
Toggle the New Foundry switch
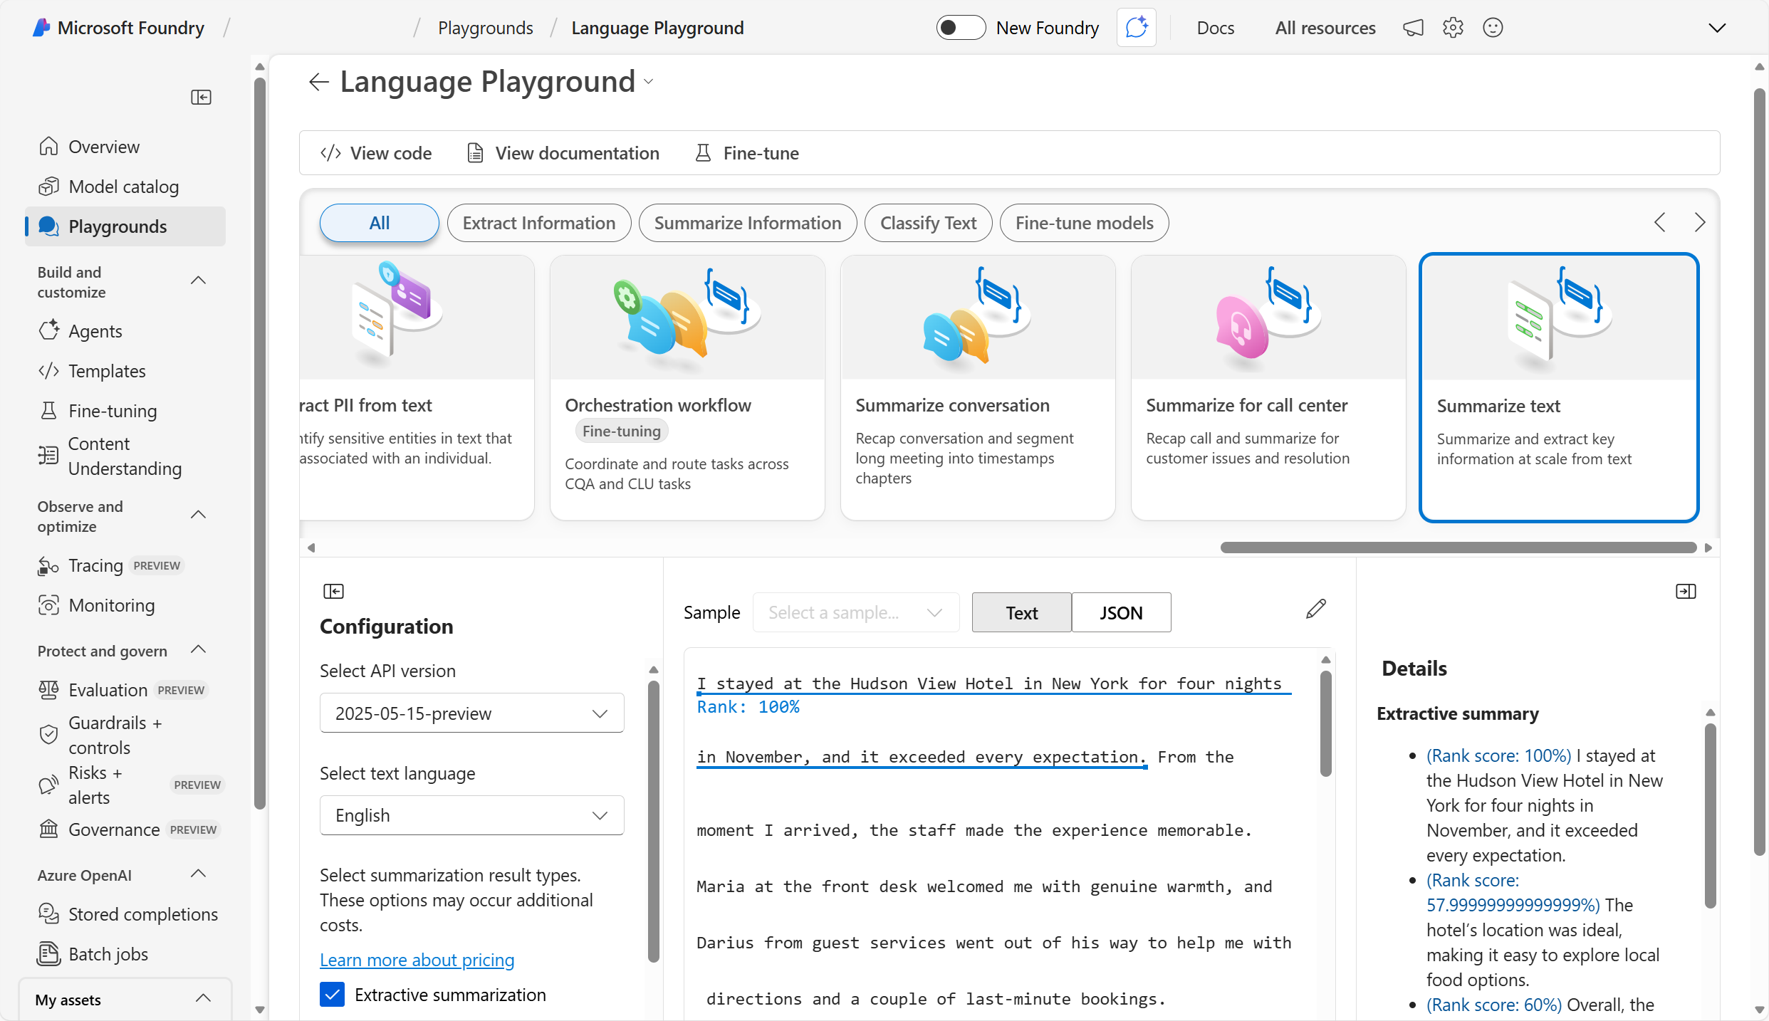(960, 27)
